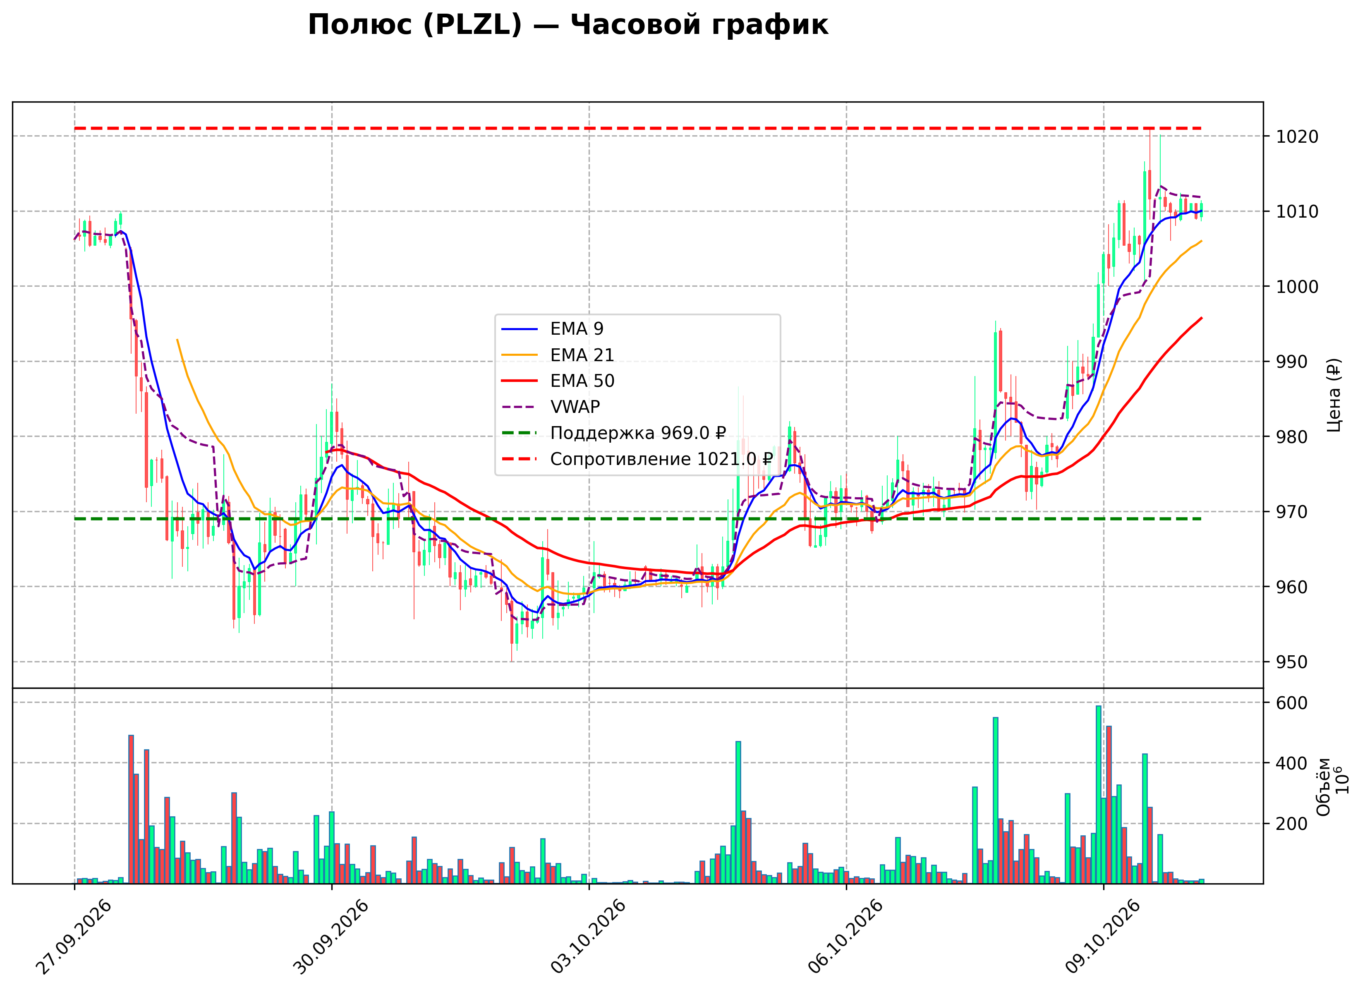Click the 990 price tick label

1291,362
